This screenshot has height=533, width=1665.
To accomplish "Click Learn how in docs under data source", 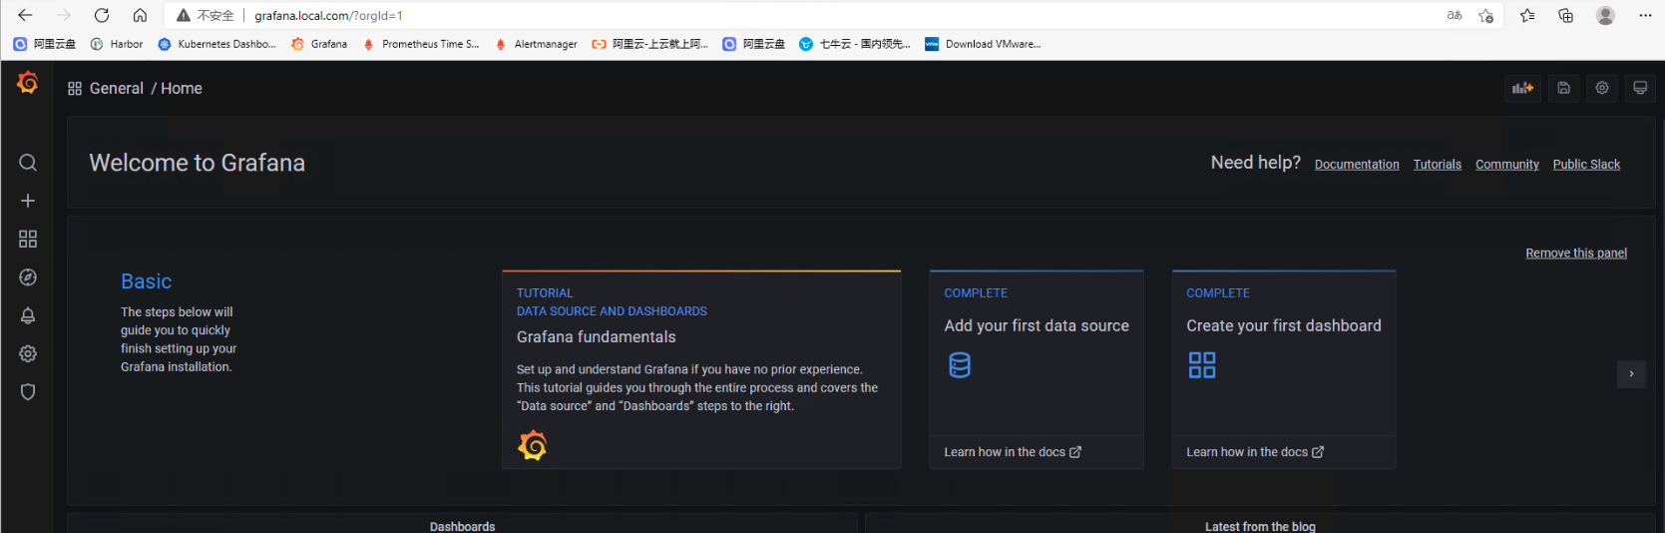I will (x=1013, y=452).
